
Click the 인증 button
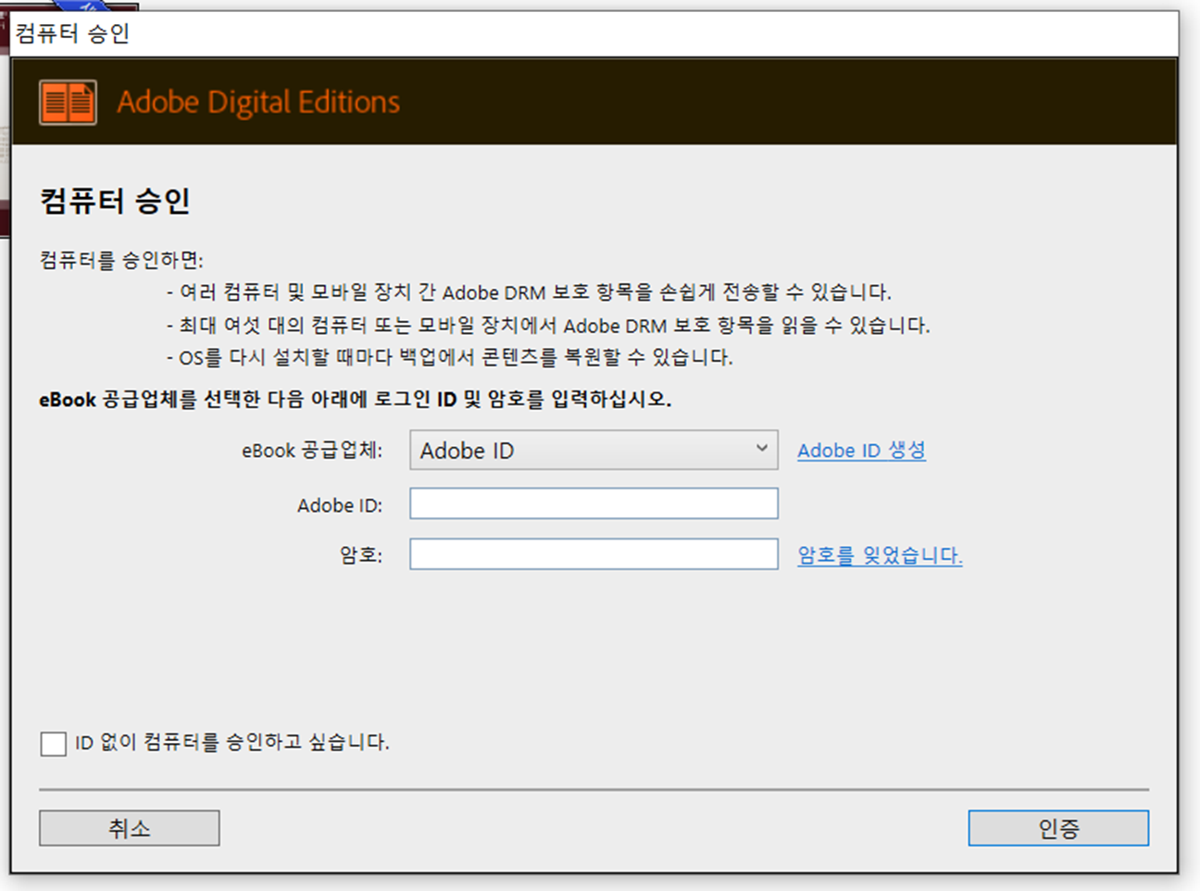[x=1058, y=828]
